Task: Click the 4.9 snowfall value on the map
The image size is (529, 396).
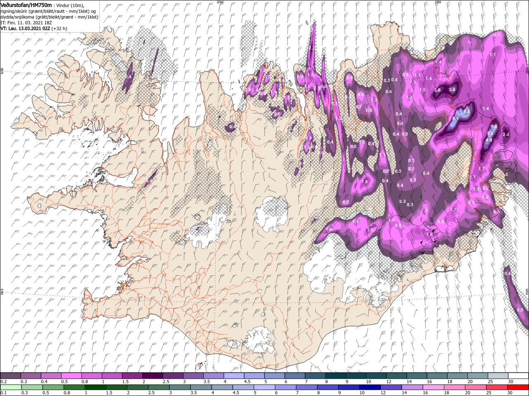Action: point(488,140)
